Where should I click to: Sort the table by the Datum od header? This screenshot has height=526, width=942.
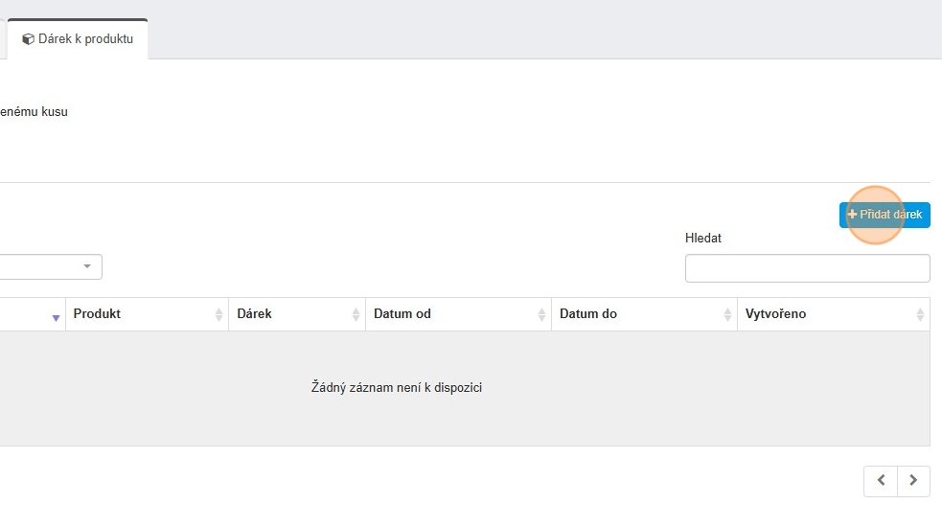click(402, 314)
